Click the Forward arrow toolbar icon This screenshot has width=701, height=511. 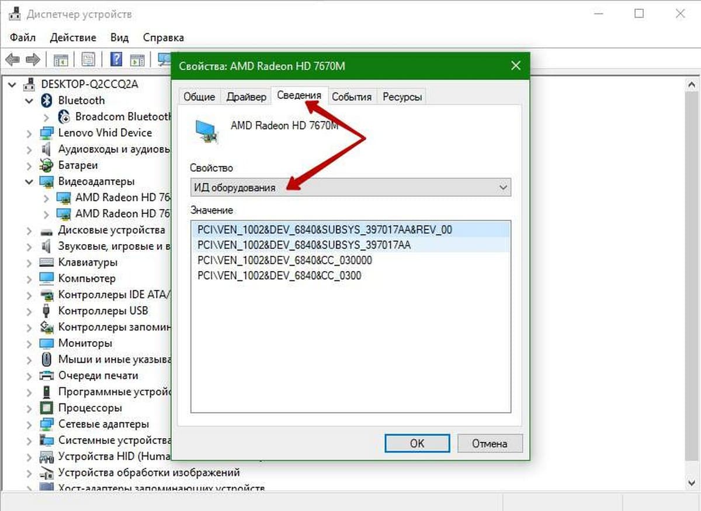33,60
